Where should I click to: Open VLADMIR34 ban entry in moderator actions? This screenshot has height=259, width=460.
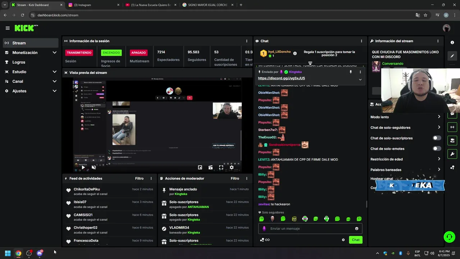click(x=205, y=230)
